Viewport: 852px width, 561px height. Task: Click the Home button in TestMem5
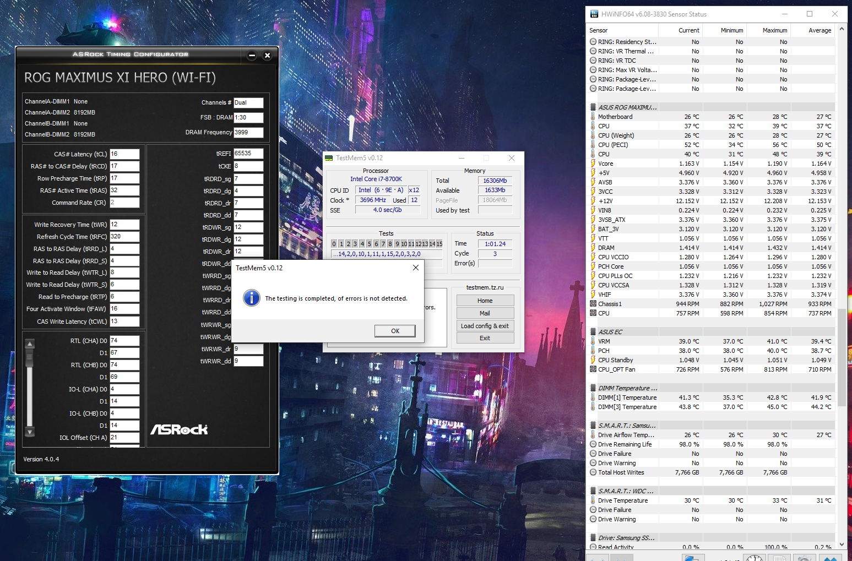[x=485, y=301]
